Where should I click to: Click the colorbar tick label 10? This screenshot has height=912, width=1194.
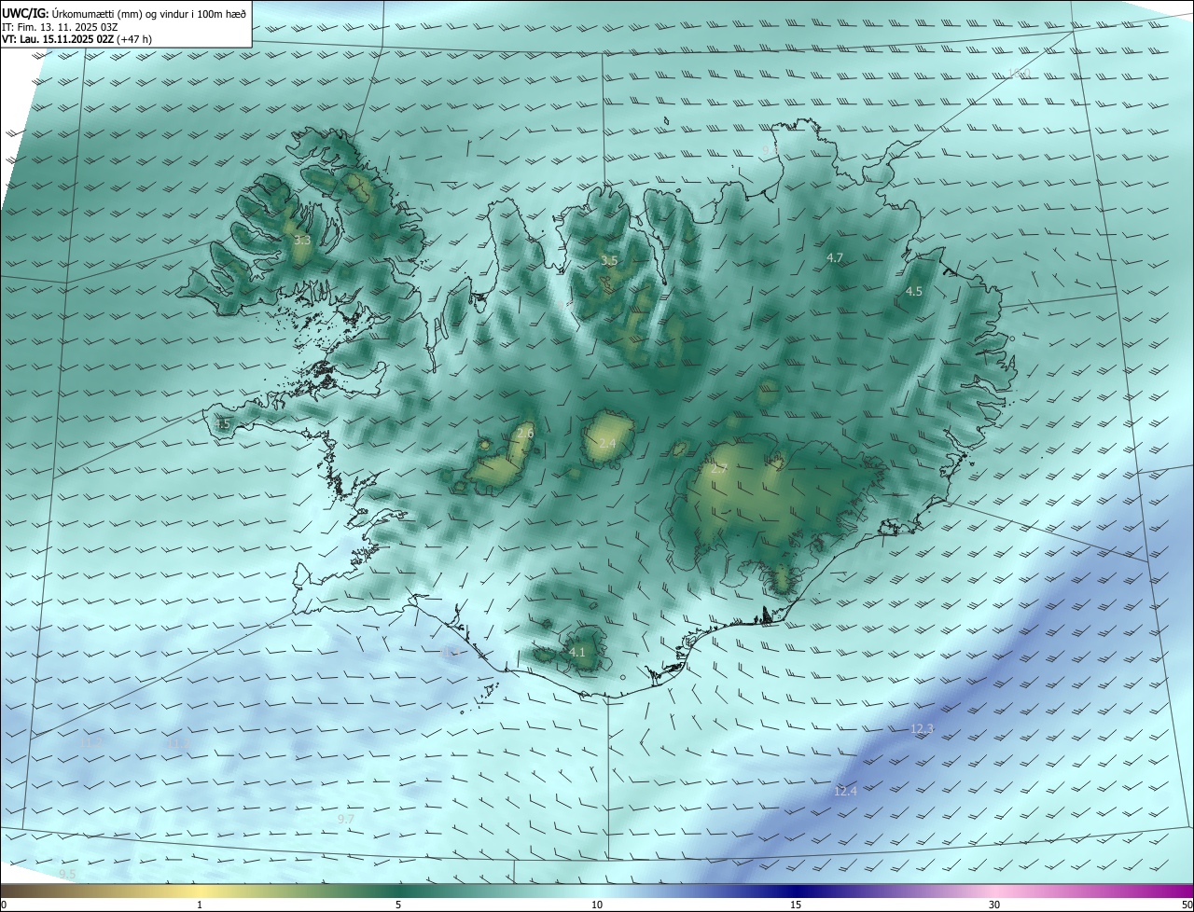tap(597, 905)
